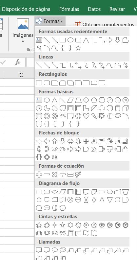Image resolution: width=137 pixels, height=260 pixels.
Task: Pick the double-arrow line in Líneas
Action: (55, 65)
